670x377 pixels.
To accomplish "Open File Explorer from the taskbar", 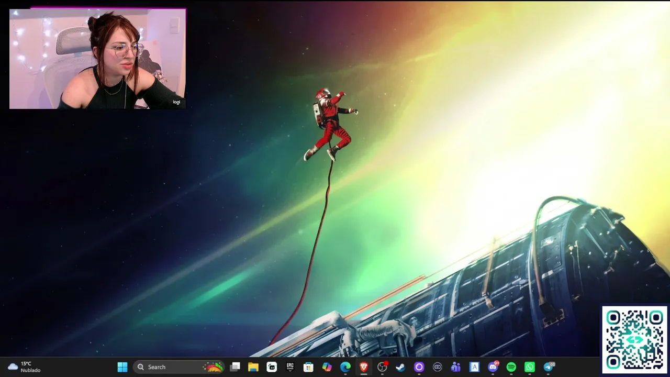I will pos(253,367).
